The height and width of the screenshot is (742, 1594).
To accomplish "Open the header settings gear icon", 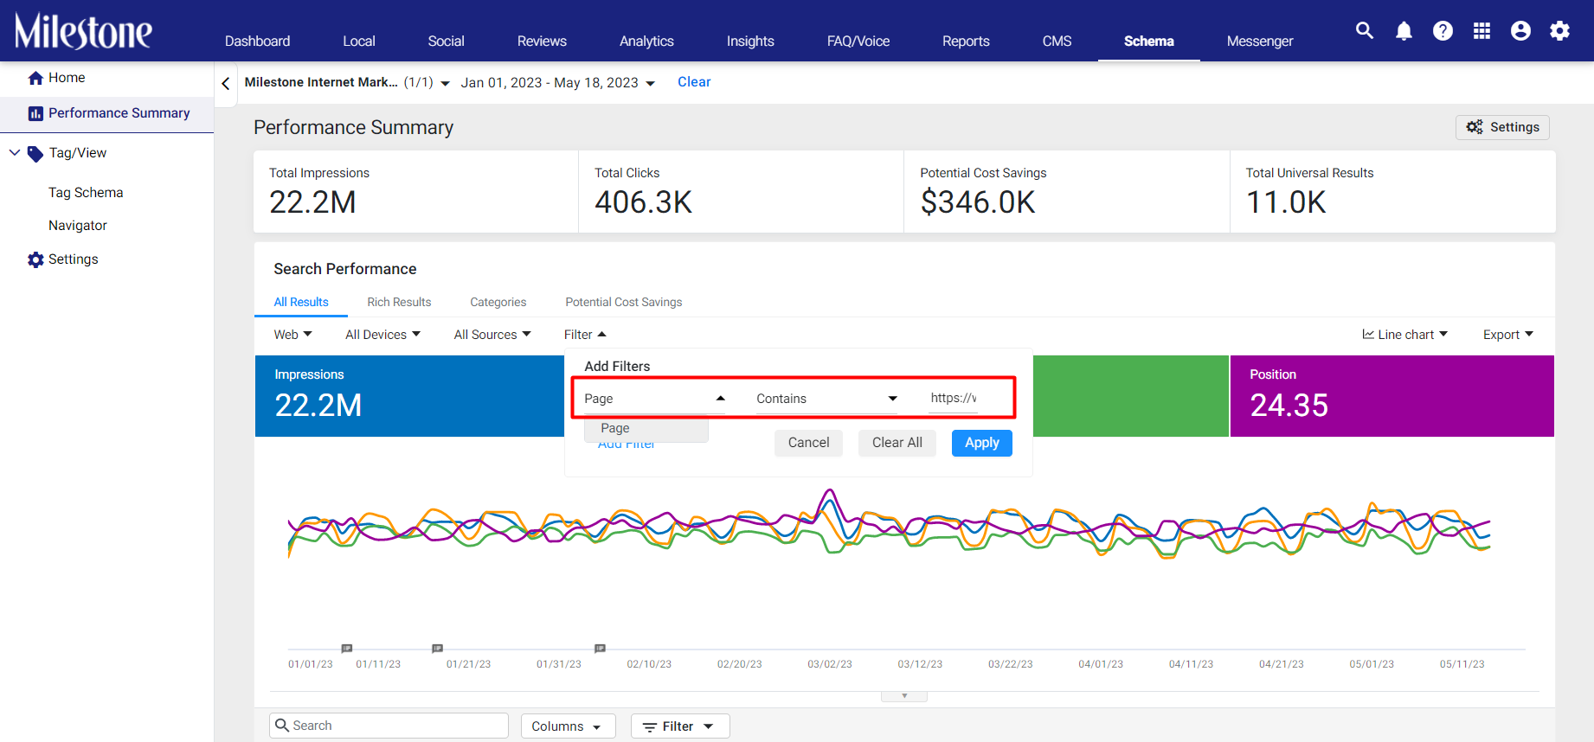I will click(1559, 31).
